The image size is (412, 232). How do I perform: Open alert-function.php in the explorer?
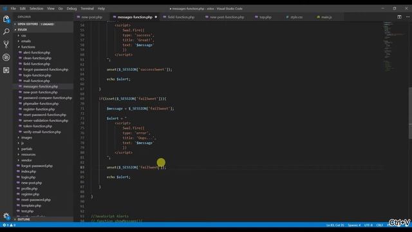pyautogui.click(x=43, y=53)
